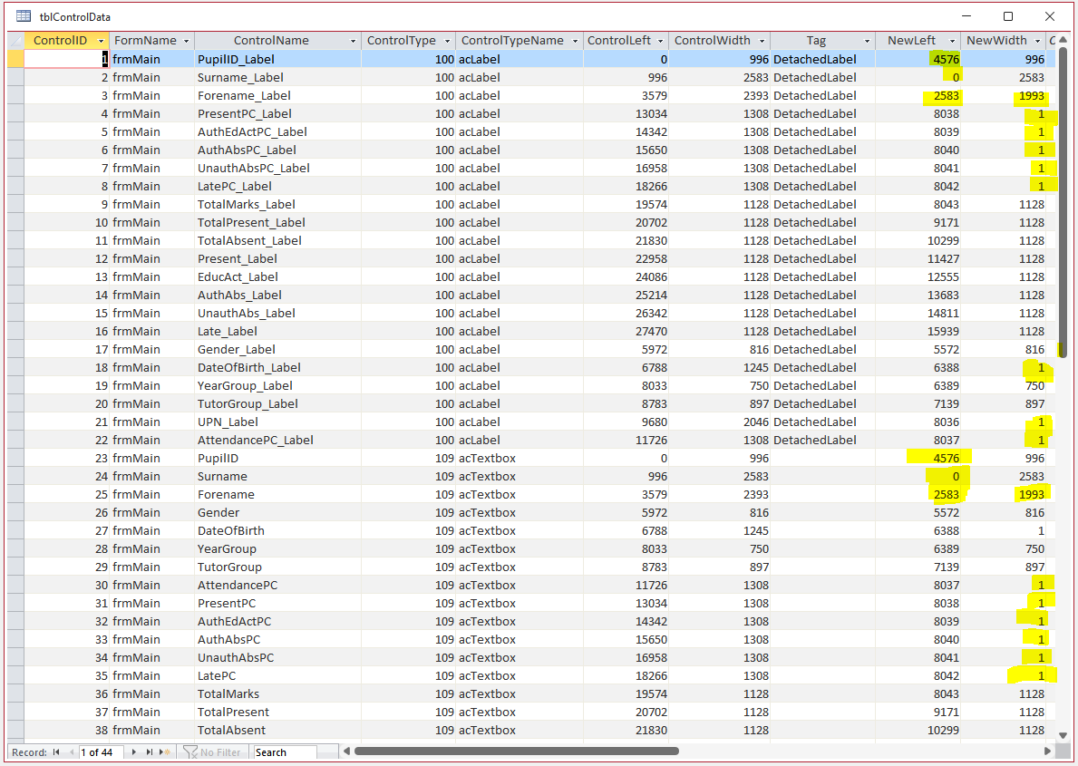Click the Search box in navigation bar

(x=286, y=752)
